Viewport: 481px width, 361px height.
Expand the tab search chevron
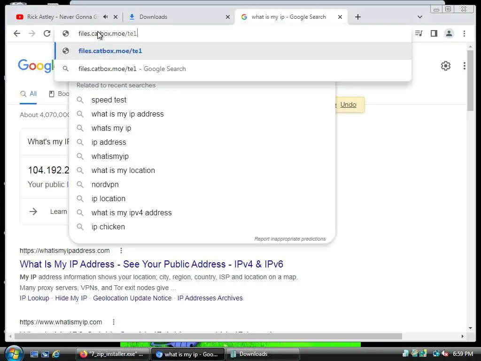pyautogui.click(x=420, y=17)
